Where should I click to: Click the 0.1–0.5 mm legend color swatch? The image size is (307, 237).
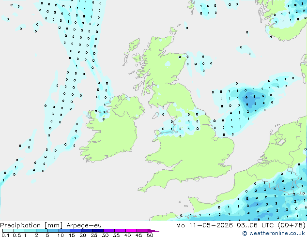pos(8,231)
